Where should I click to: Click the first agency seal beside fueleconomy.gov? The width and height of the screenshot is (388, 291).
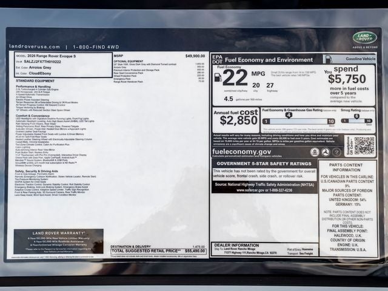[x=315, y=152]
